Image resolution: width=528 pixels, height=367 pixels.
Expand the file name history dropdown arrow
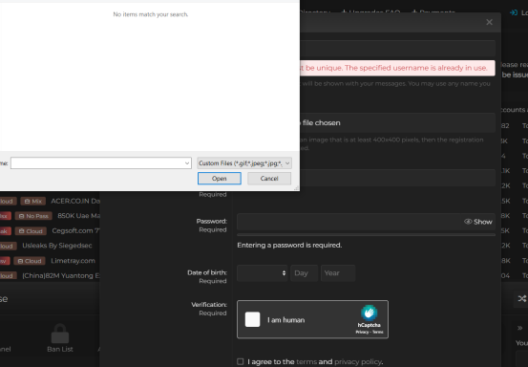tap(187, 163)
